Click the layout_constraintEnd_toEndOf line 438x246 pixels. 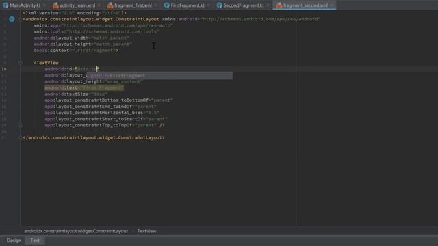pyautogui.click(x=101, y=107)
